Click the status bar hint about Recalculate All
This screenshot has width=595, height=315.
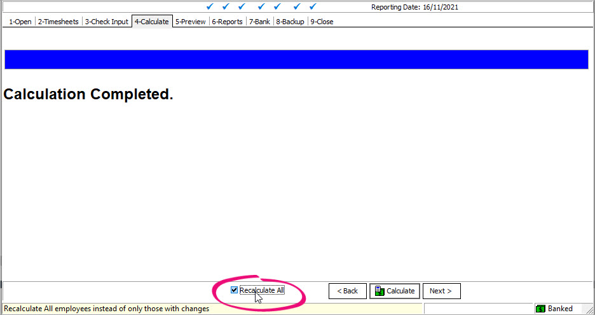107,309
